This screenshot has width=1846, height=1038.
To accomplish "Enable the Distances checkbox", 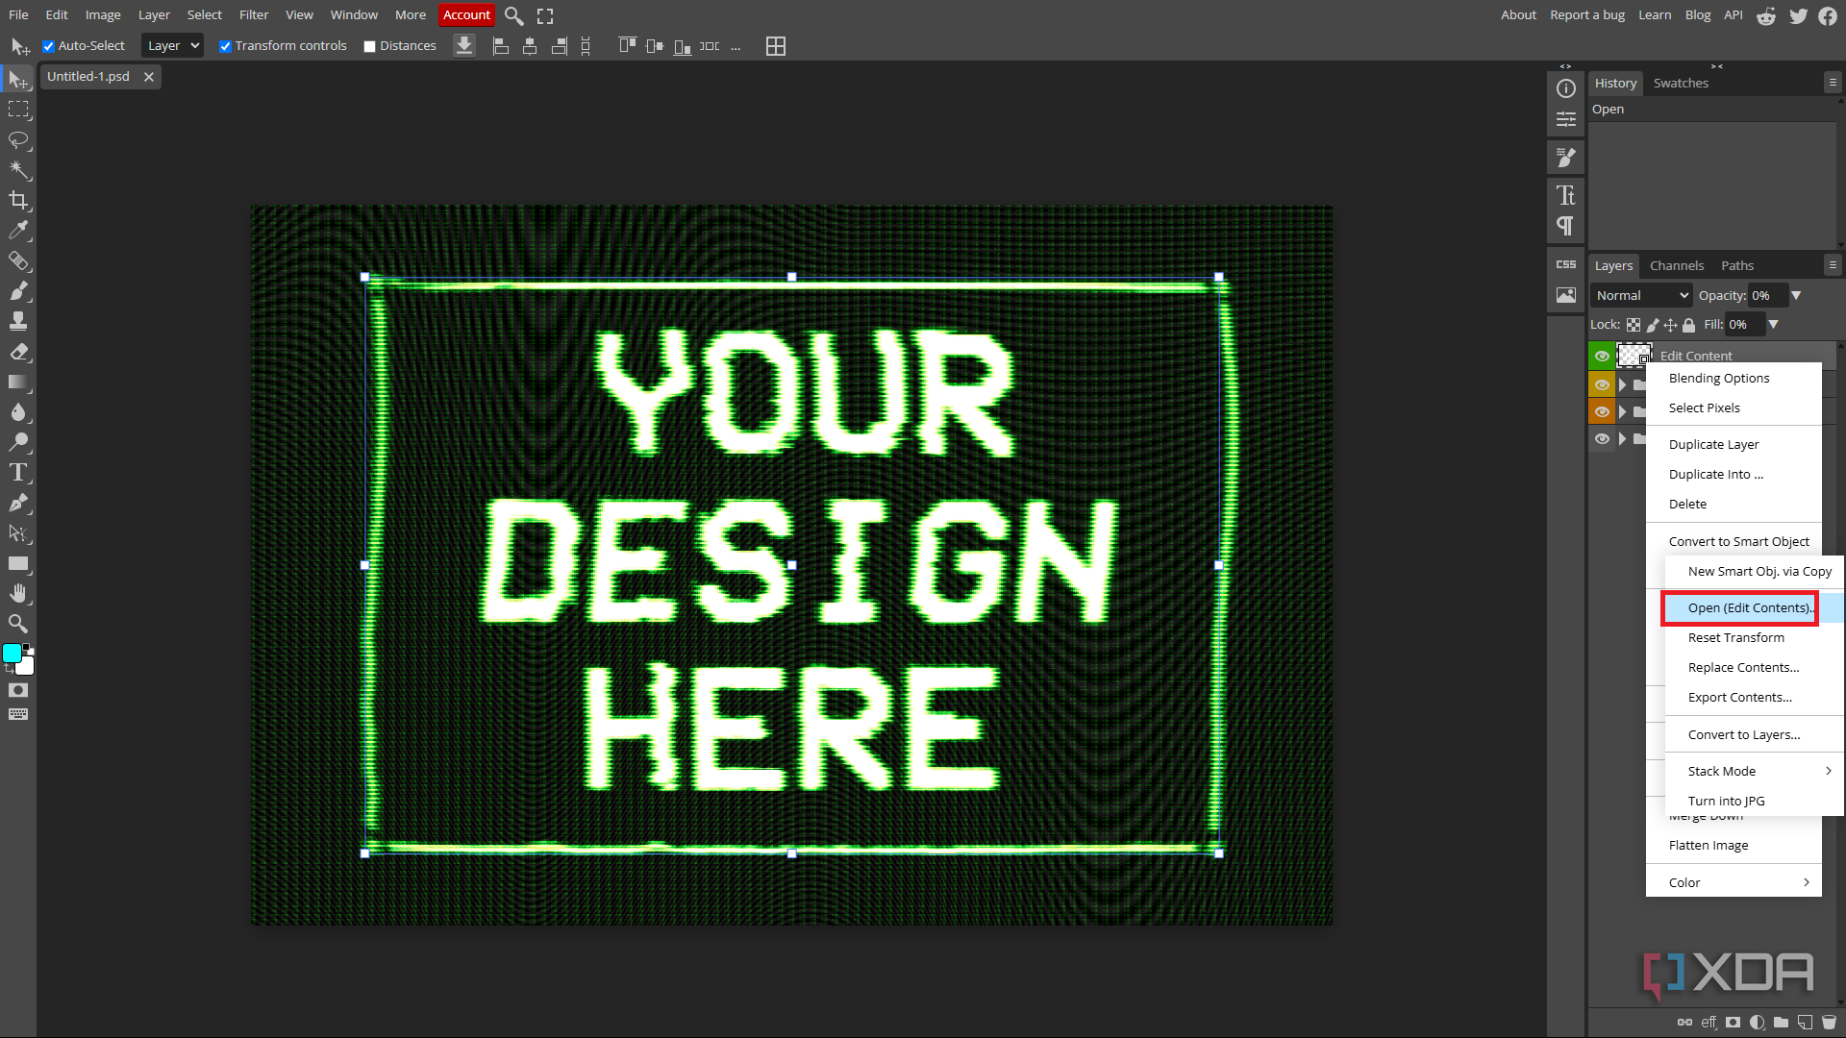I will [x=369, y=46].
